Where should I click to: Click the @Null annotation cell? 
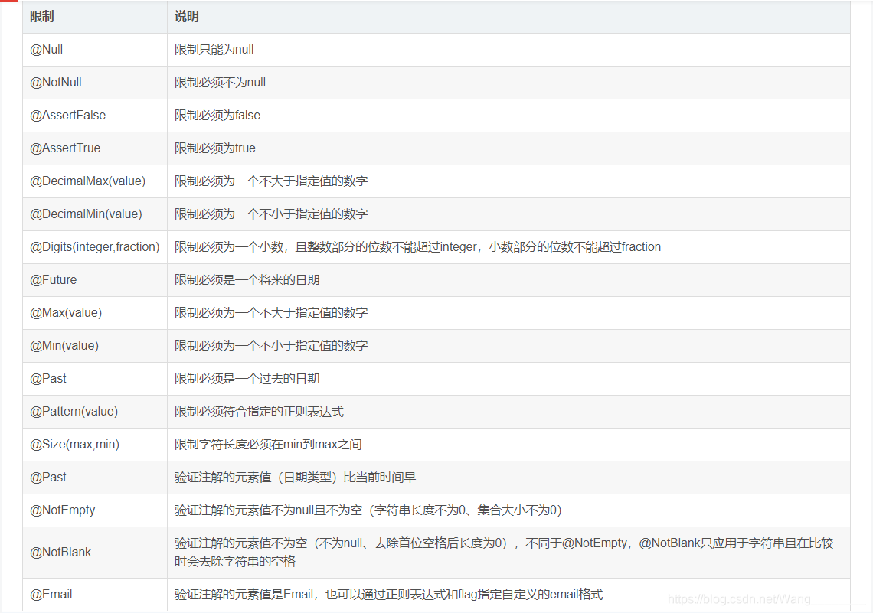coord(45,49)
